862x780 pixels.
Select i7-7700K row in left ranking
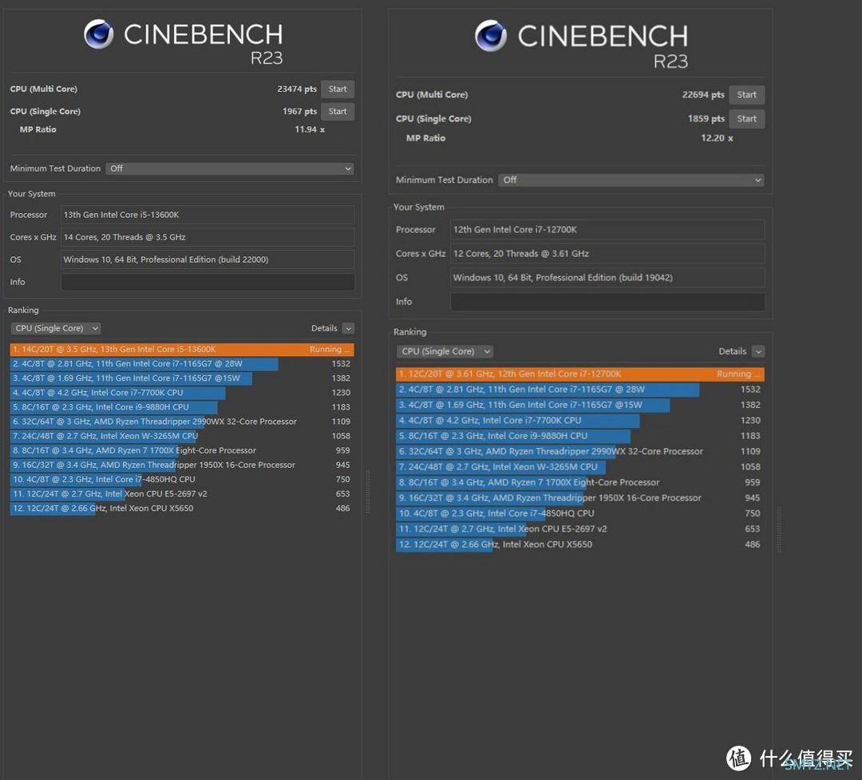[x=182, y=393]
